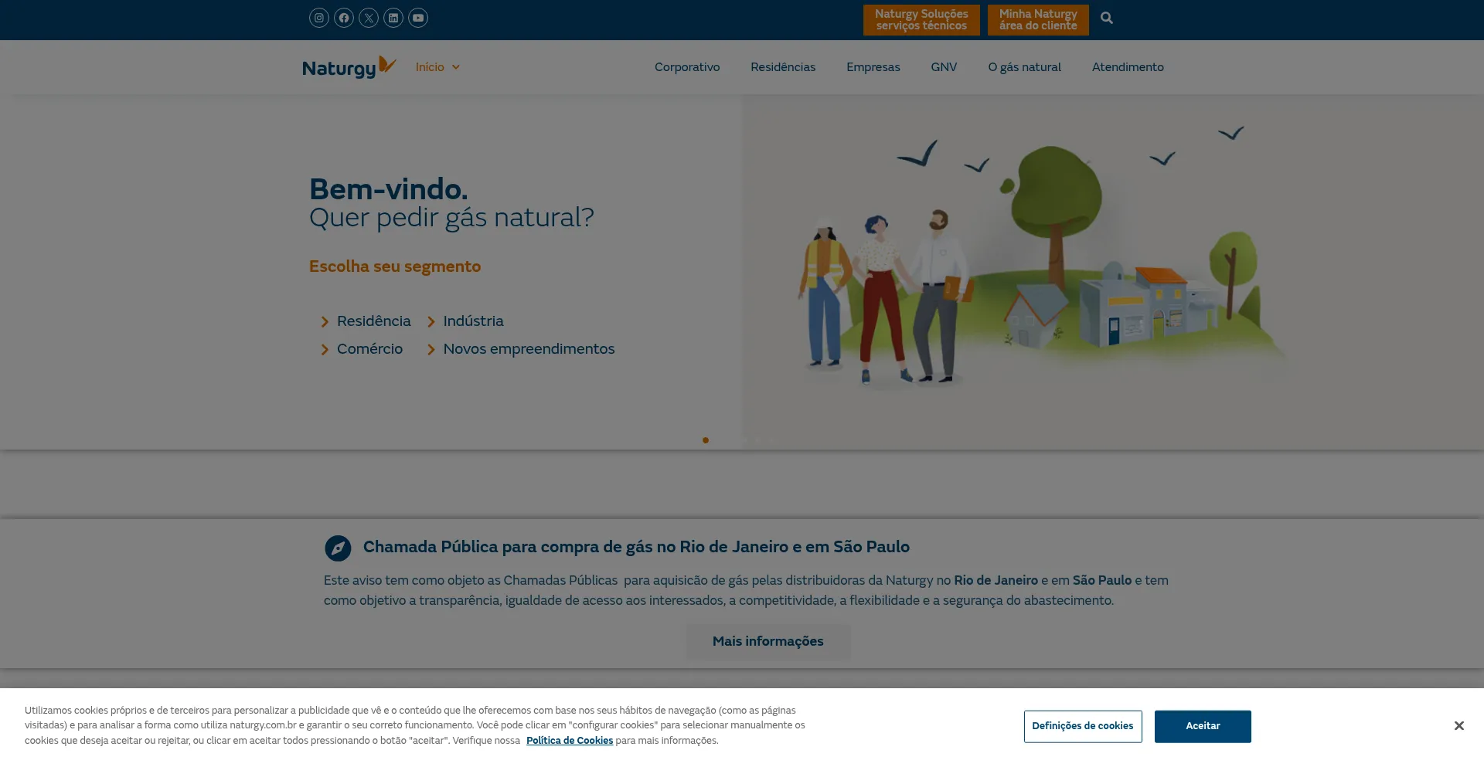Viewport: 1484px width, 767px height.
Task: Click Naturgy Soluções serviços técnicos button
Action: tap(921, 20)
